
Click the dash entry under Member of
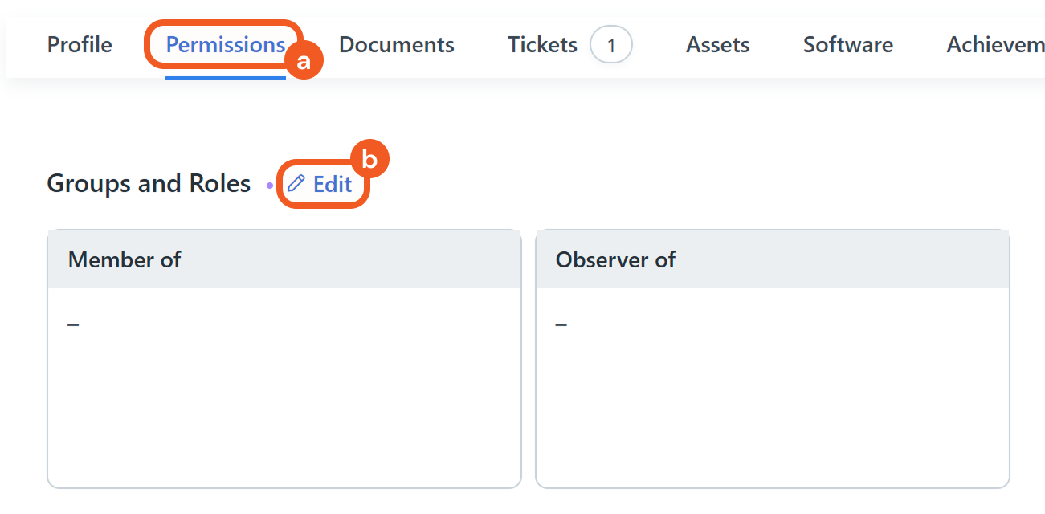tap(73, 325)
